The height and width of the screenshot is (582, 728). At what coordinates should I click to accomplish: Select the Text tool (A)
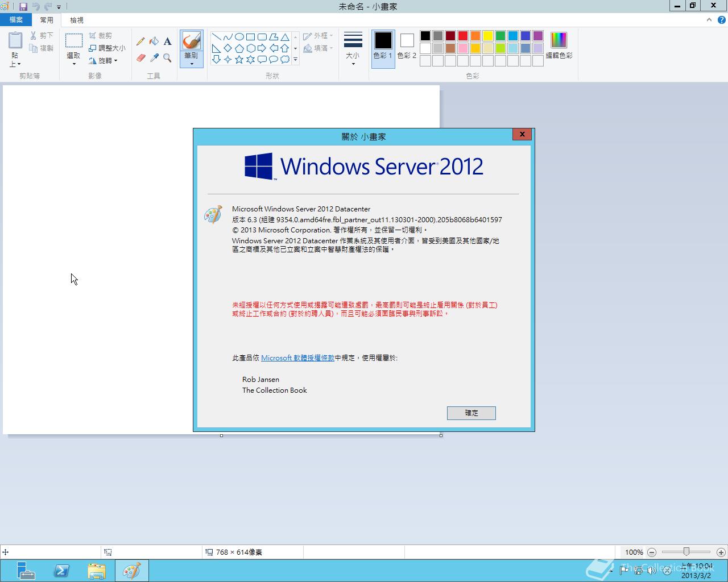tap(167, 41)
